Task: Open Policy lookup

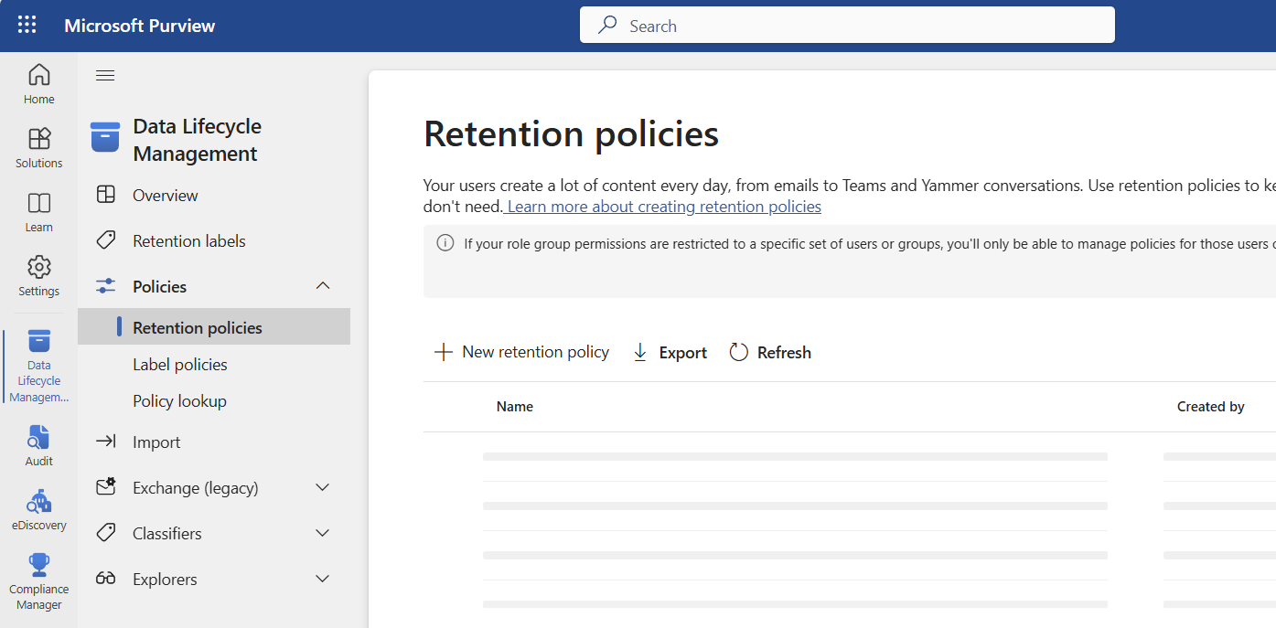Action: 179,400
